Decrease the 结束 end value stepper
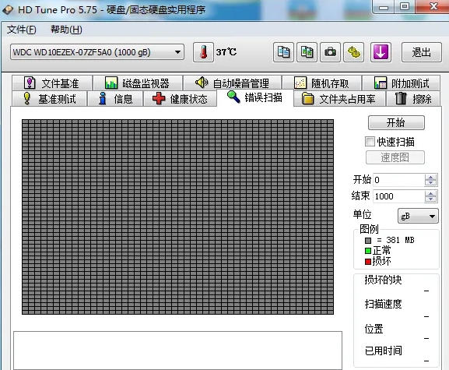The image size is (449, 370). (x=430, y=199)
